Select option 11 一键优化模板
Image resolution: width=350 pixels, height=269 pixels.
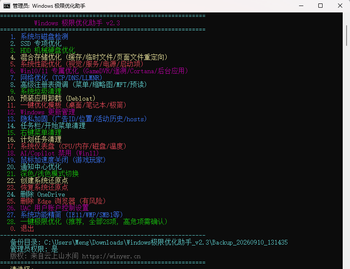coord(66,105)
